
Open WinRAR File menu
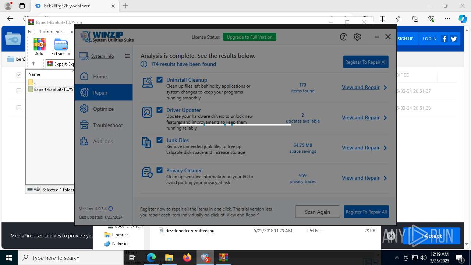click(31, 32)
